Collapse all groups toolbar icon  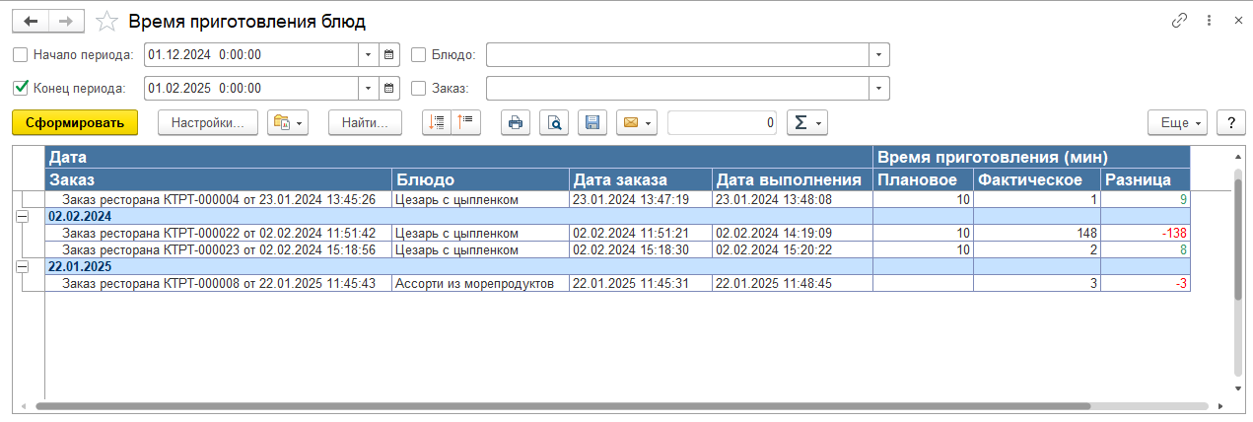465,122
